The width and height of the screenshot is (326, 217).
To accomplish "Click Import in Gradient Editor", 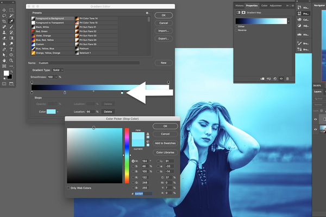I will [163, 31].
